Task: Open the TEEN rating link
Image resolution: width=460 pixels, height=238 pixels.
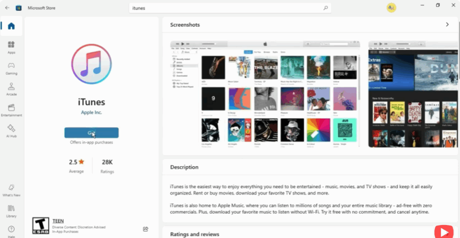Action: 58,221
